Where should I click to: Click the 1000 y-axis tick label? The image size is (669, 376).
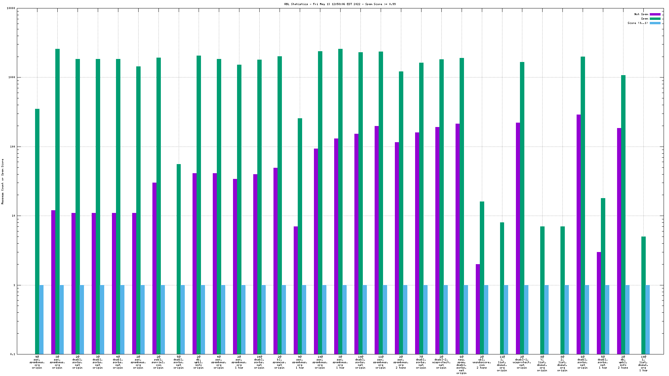click(x=11, y=77)
